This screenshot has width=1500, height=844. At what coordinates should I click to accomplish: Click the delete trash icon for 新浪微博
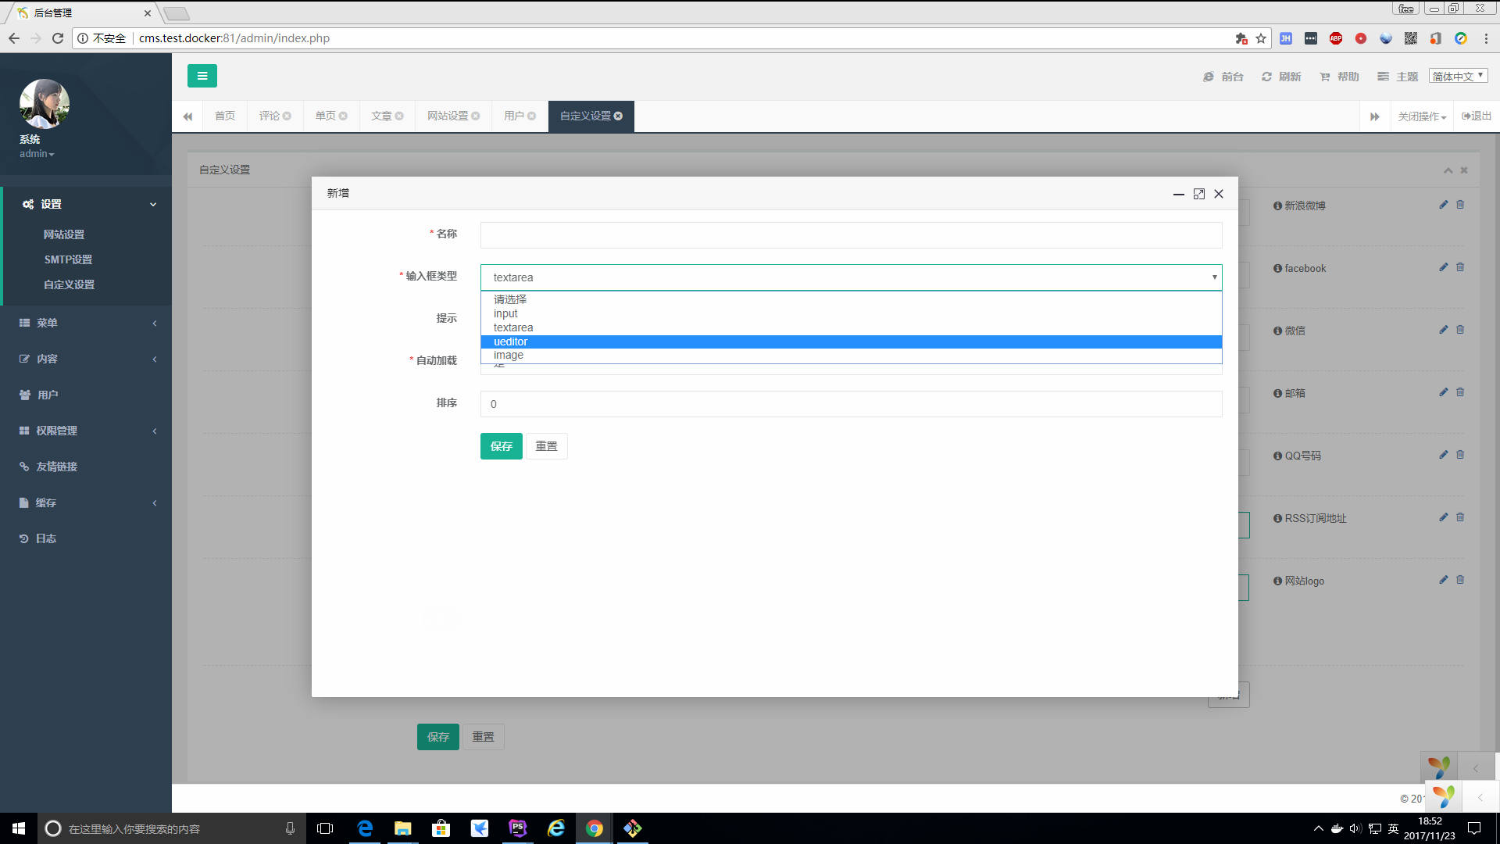[1459, 205]
